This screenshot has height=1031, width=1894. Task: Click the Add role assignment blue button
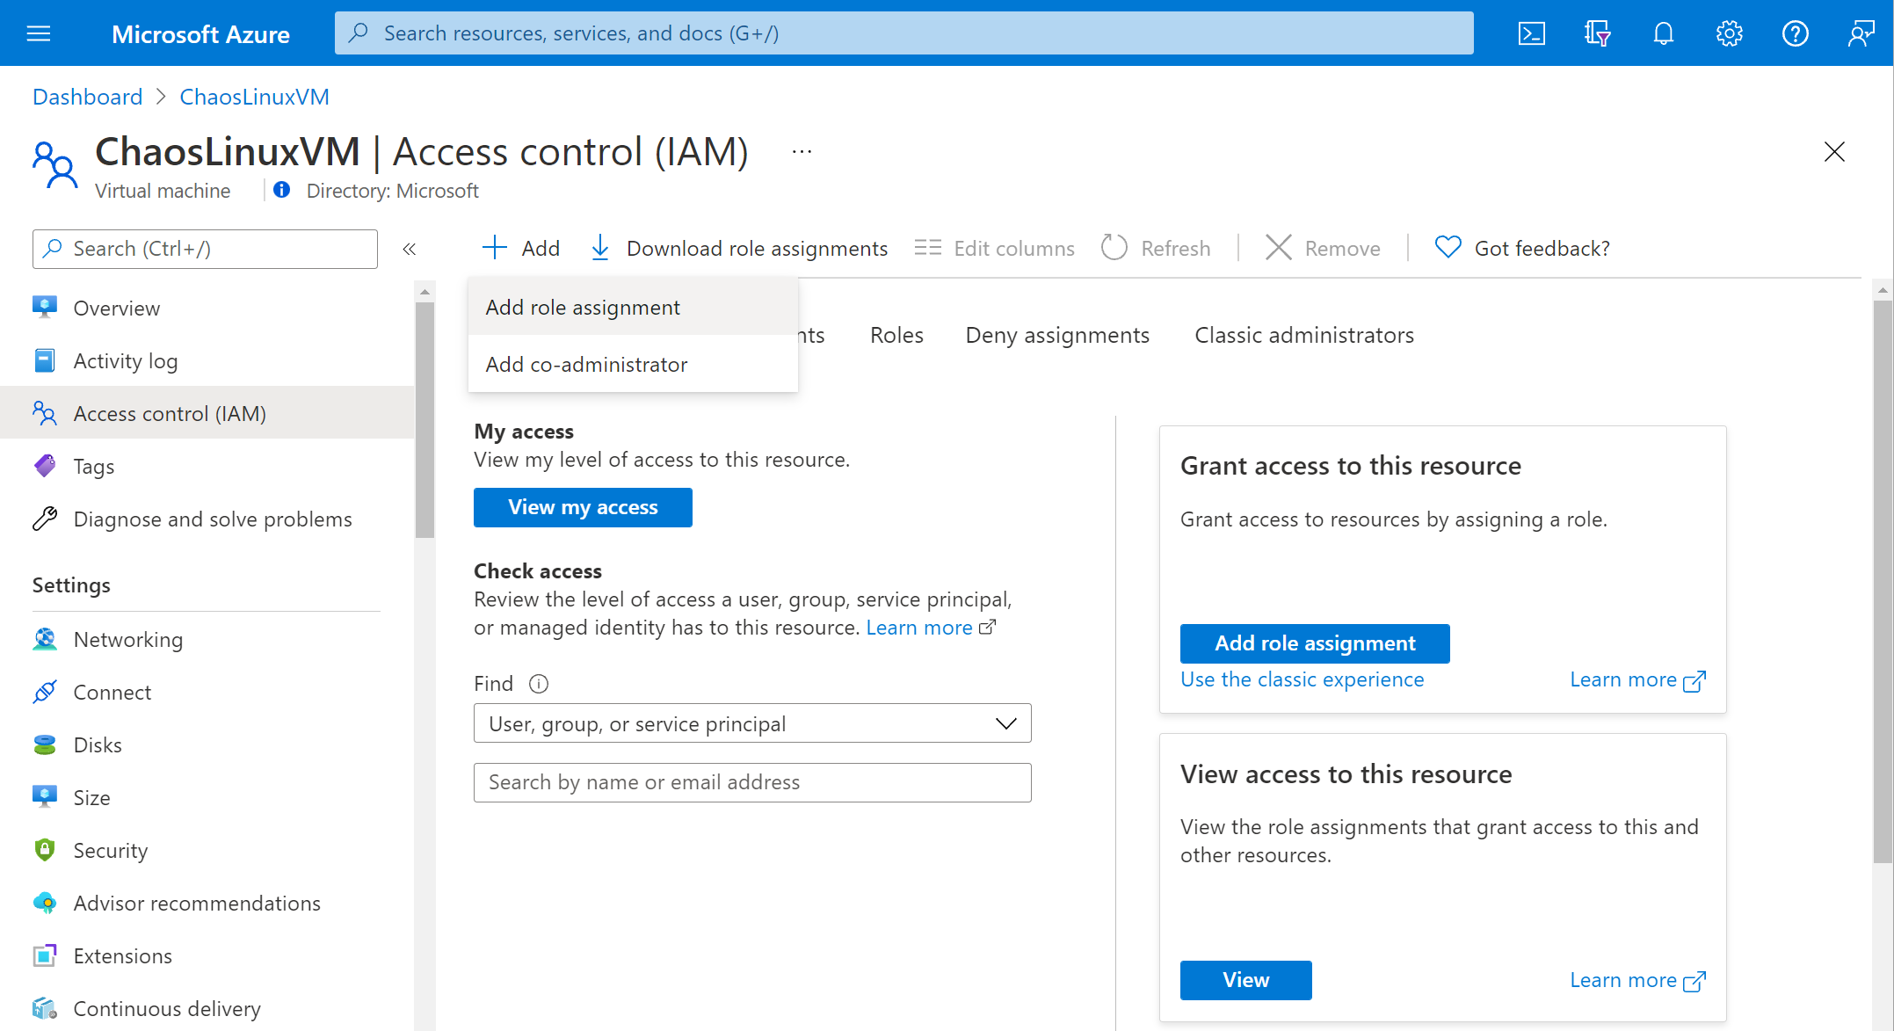[1314, 643]
